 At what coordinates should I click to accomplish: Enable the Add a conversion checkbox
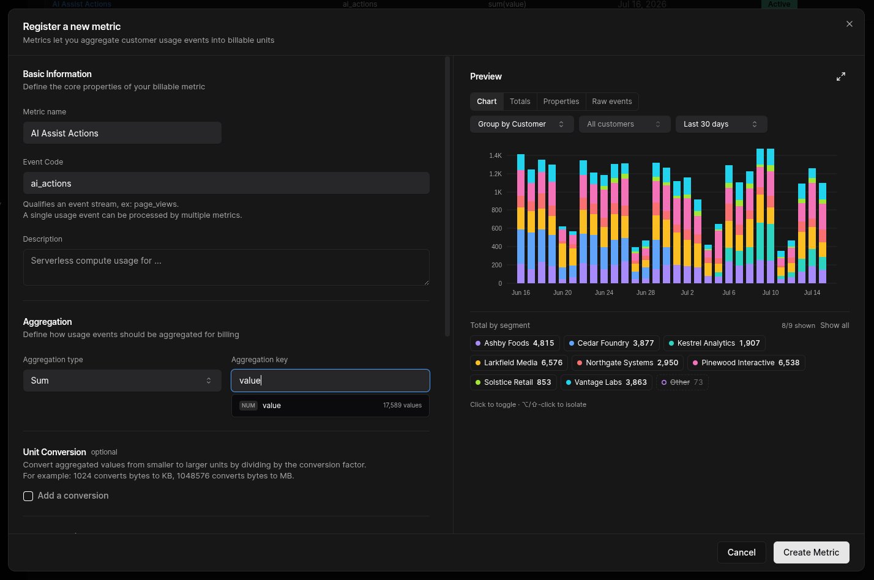(x=28, y=496)
